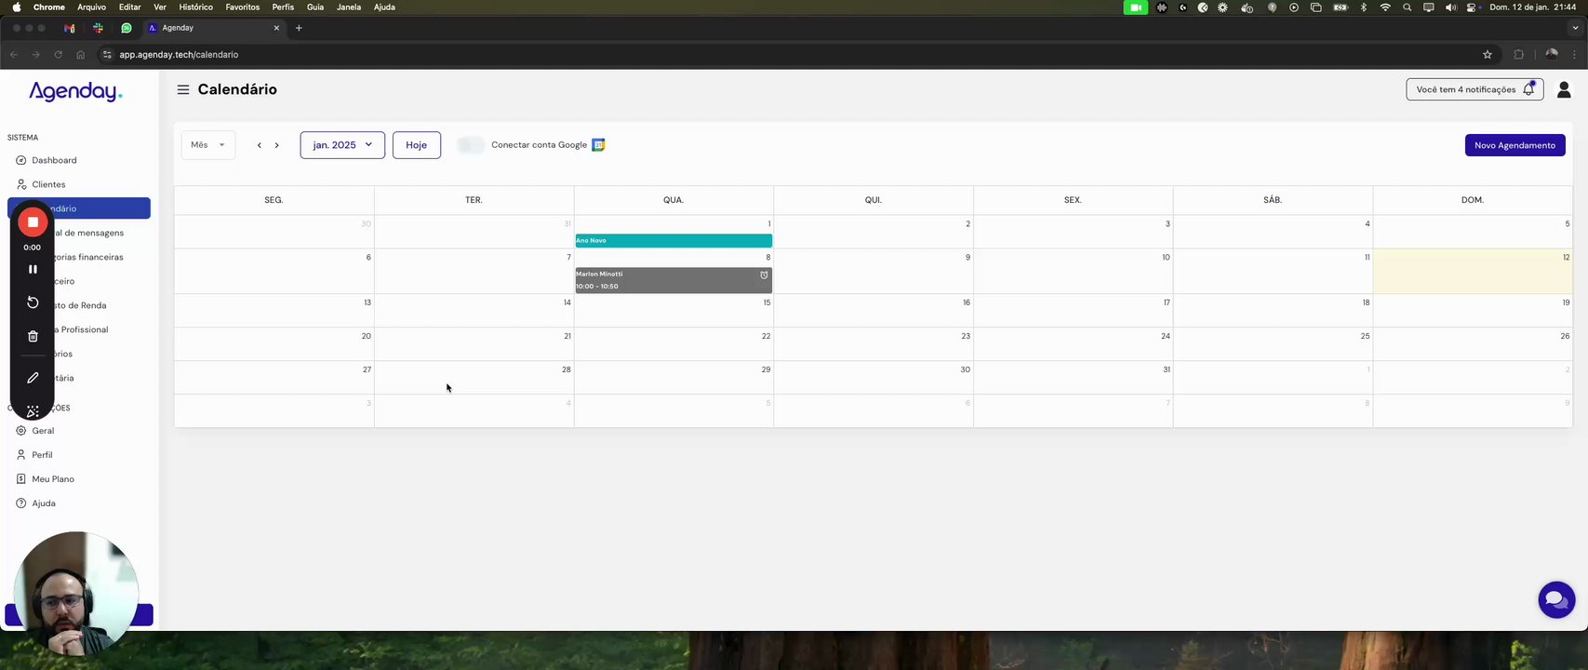Click the QUA. column header
Image resolution: width=1588 pixels, height=670 pixels.
pyautogui.click(x=674, y=200)
